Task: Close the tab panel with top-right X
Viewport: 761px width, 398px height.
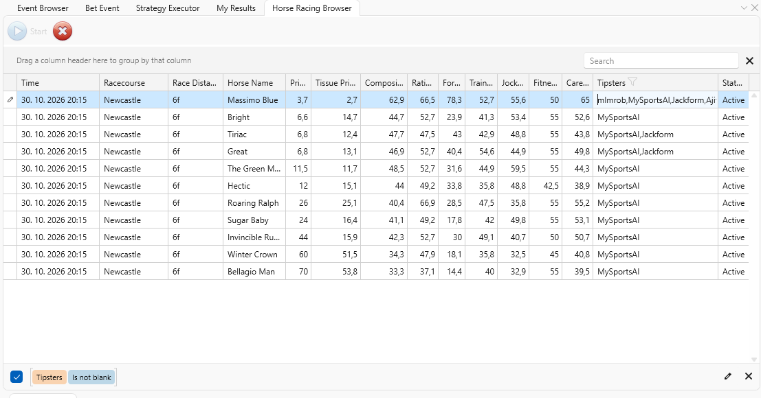Action: (754, 8)
